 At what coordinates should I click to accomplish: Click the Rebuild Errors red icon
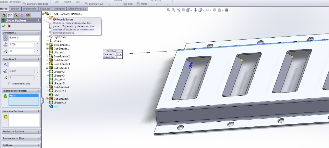[54, 19]
